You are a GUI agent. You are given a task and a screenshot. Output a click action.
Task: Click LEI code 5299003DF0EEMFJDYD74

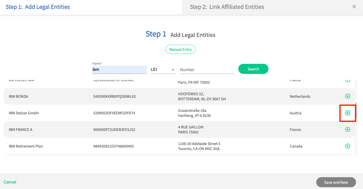pyautogui.click(x=114, y=113)
